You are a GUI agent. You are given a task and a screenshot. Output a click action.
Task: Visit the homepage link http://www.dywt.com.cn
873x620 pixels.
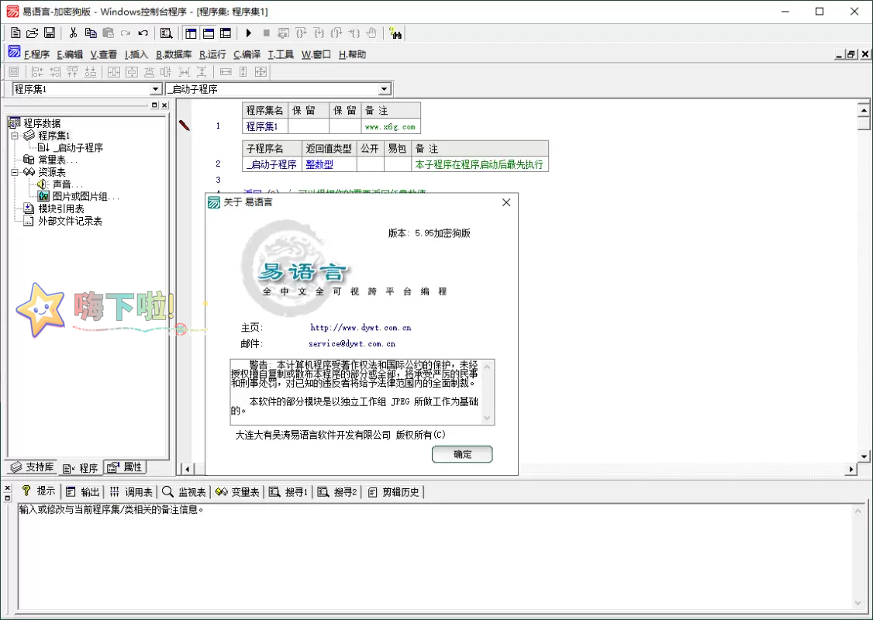360,326
